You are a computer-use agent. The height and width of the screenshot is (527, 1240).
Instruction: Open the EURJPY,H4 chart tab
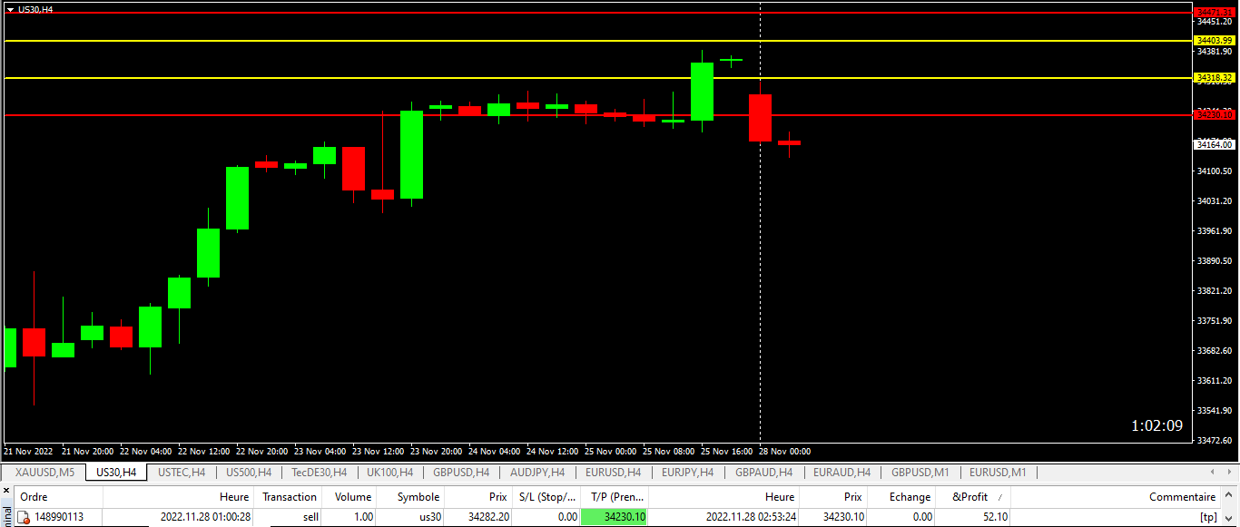pos(687,473)
